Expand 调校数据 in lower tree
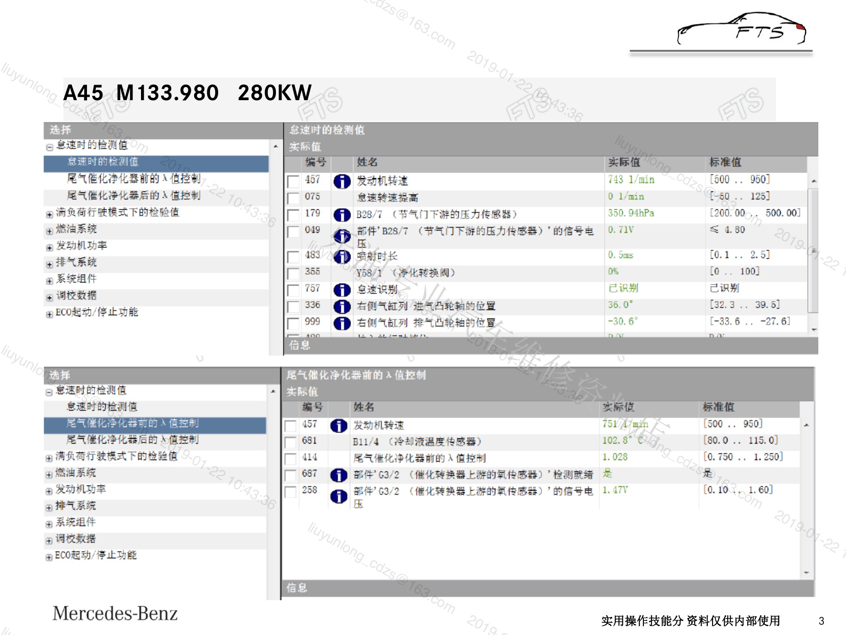846x635 pixels. (x=49, y=541)
